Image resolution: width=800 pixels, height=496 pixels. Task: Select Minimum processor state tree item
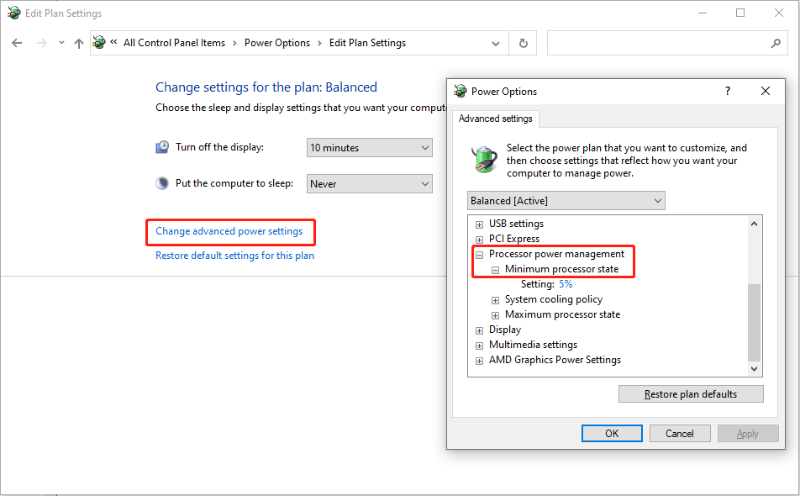coord(561,269)
